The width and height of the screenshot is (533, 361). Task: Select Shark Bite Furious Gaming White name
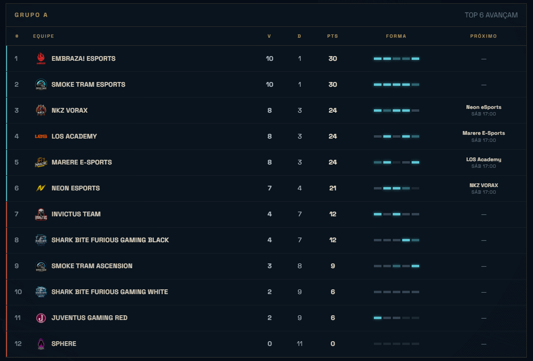(110, 292)
